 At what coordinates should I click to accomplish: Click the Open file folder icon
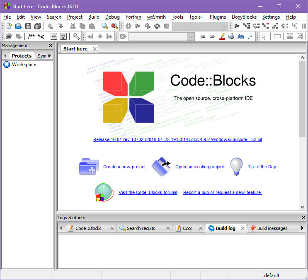click(18, 26)
